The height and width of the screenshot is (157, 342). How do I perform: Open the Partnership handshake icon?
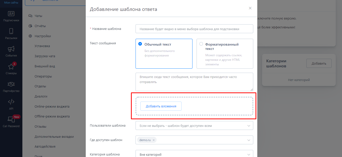(11, 84)
